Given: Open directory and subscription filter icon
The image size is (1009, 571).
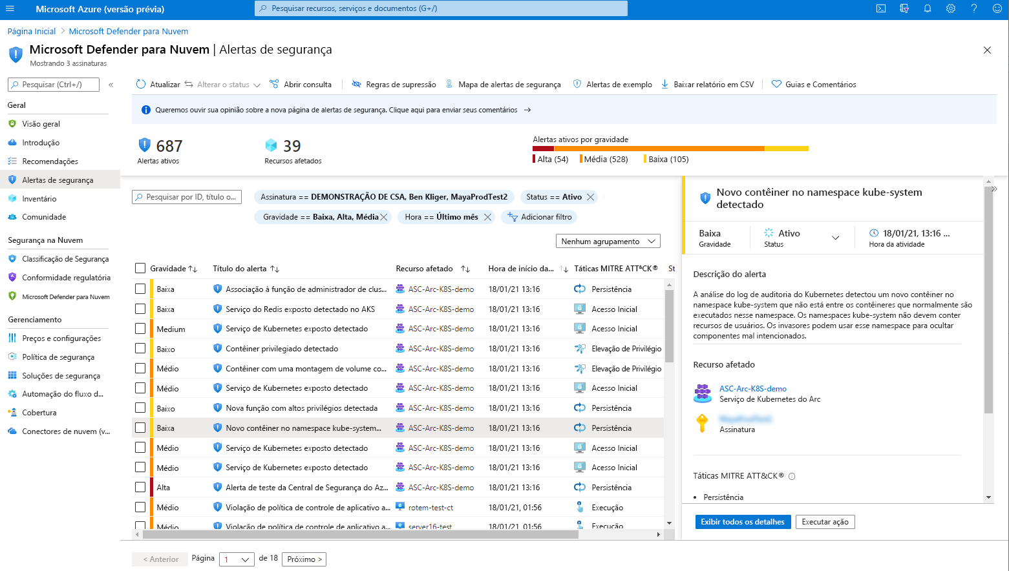Looking at the screenshot, I should pos(904,8).
